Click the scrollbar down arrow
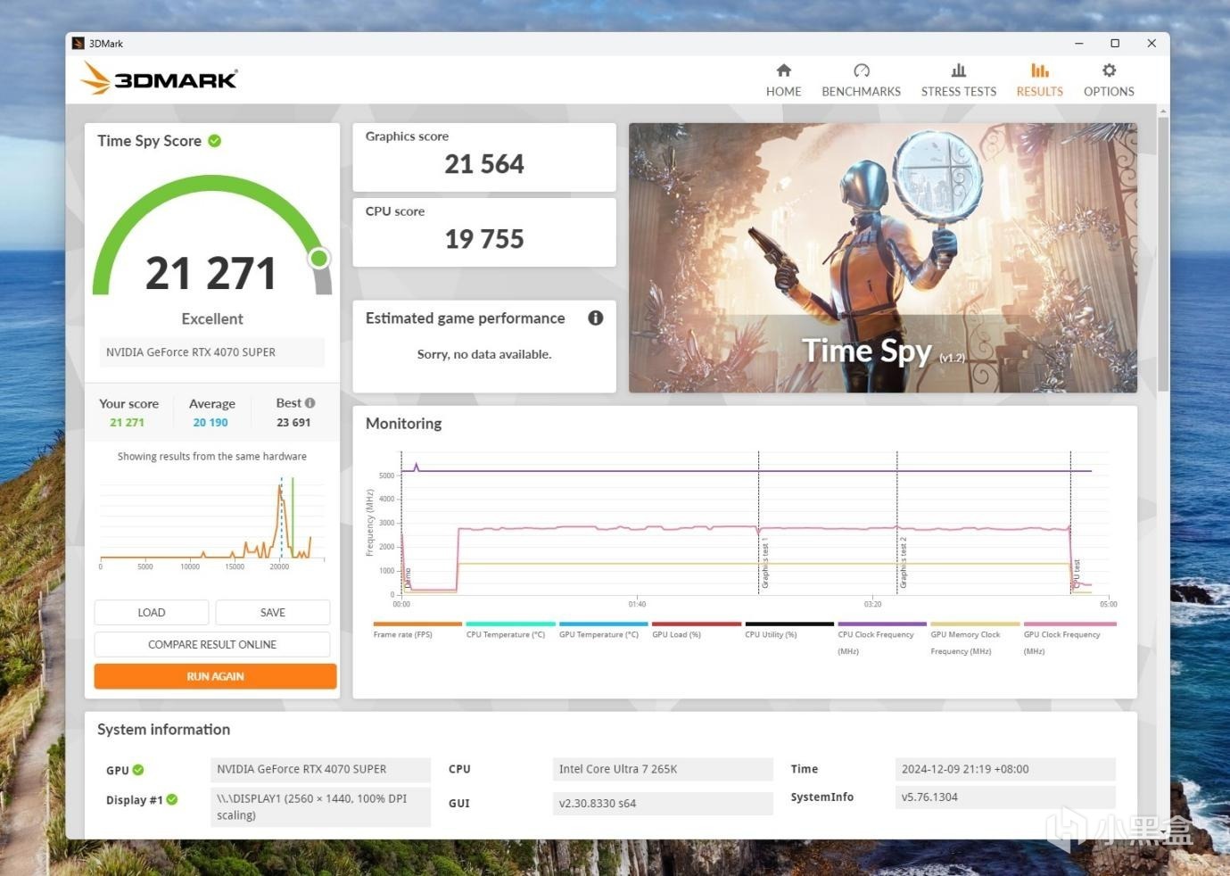 coord(1163,832)
